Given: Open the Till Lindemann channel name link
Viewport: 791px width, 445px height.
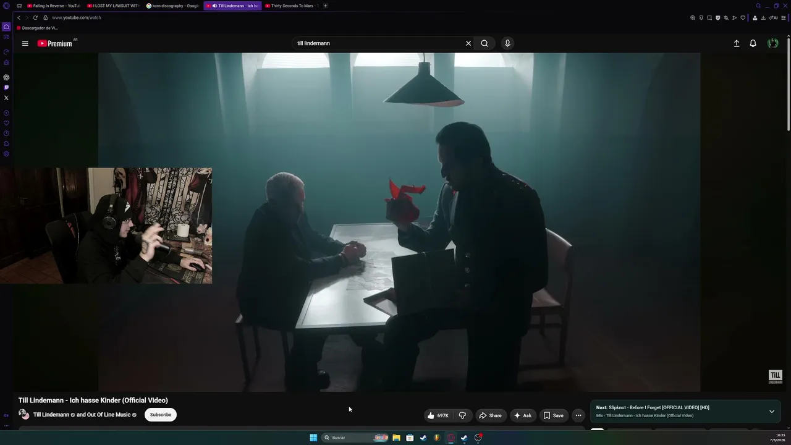Looking at the screenshot, I should [51, 415].
